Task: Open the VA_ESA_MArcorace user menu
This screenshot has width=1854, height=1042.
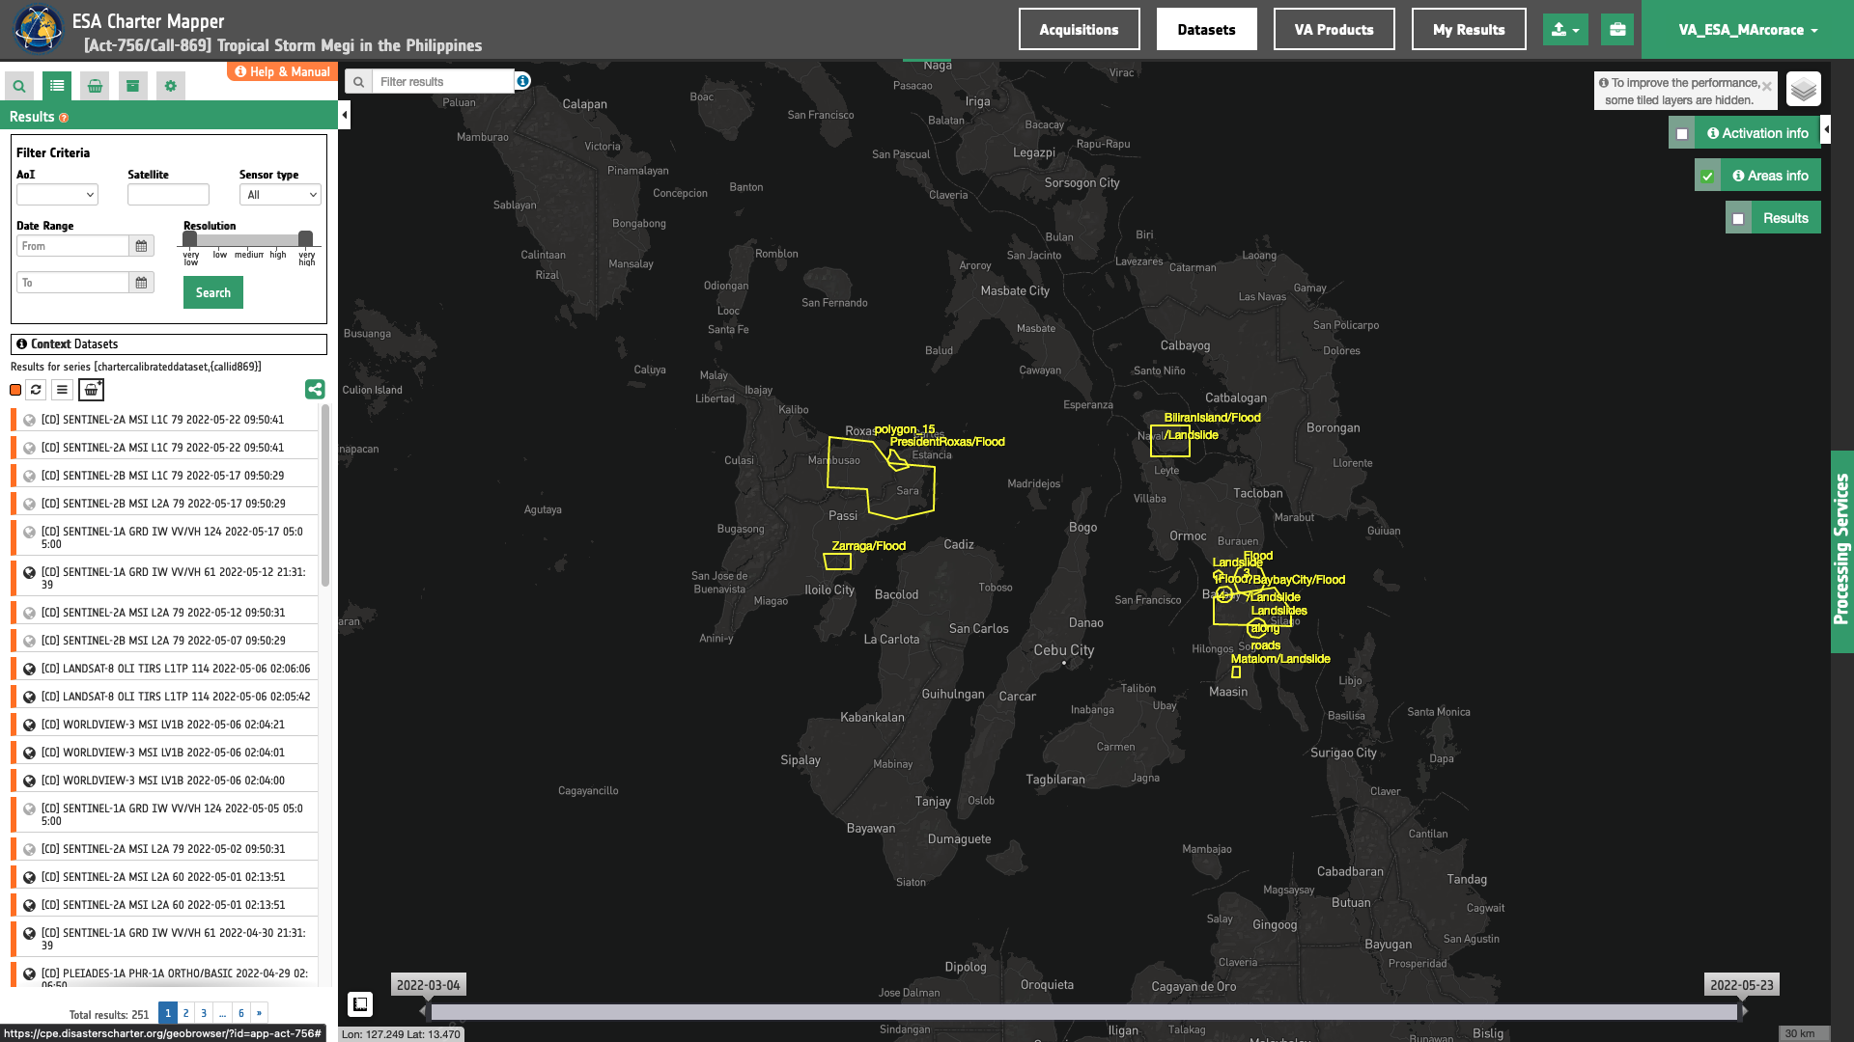Action: click(1748, 30)
